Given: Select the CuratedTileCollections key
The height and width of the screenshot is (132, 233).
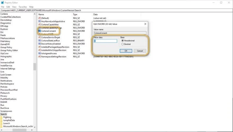Looking at the screenshot, I should [x=10, y=17].
